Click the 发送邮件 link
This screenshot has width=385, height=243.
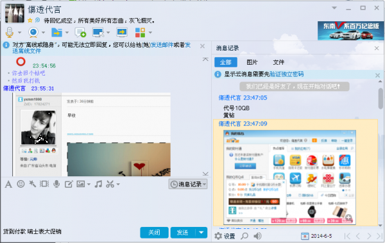(162, 45)
